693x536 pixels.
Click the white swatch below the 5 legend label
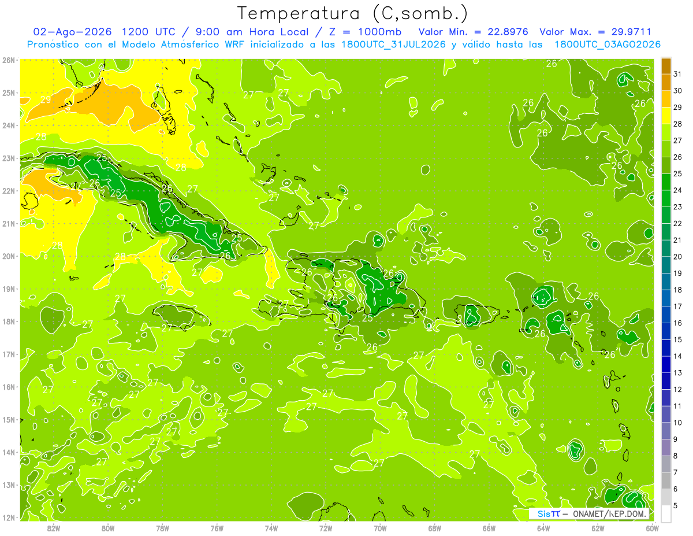(x=666, y=513)
